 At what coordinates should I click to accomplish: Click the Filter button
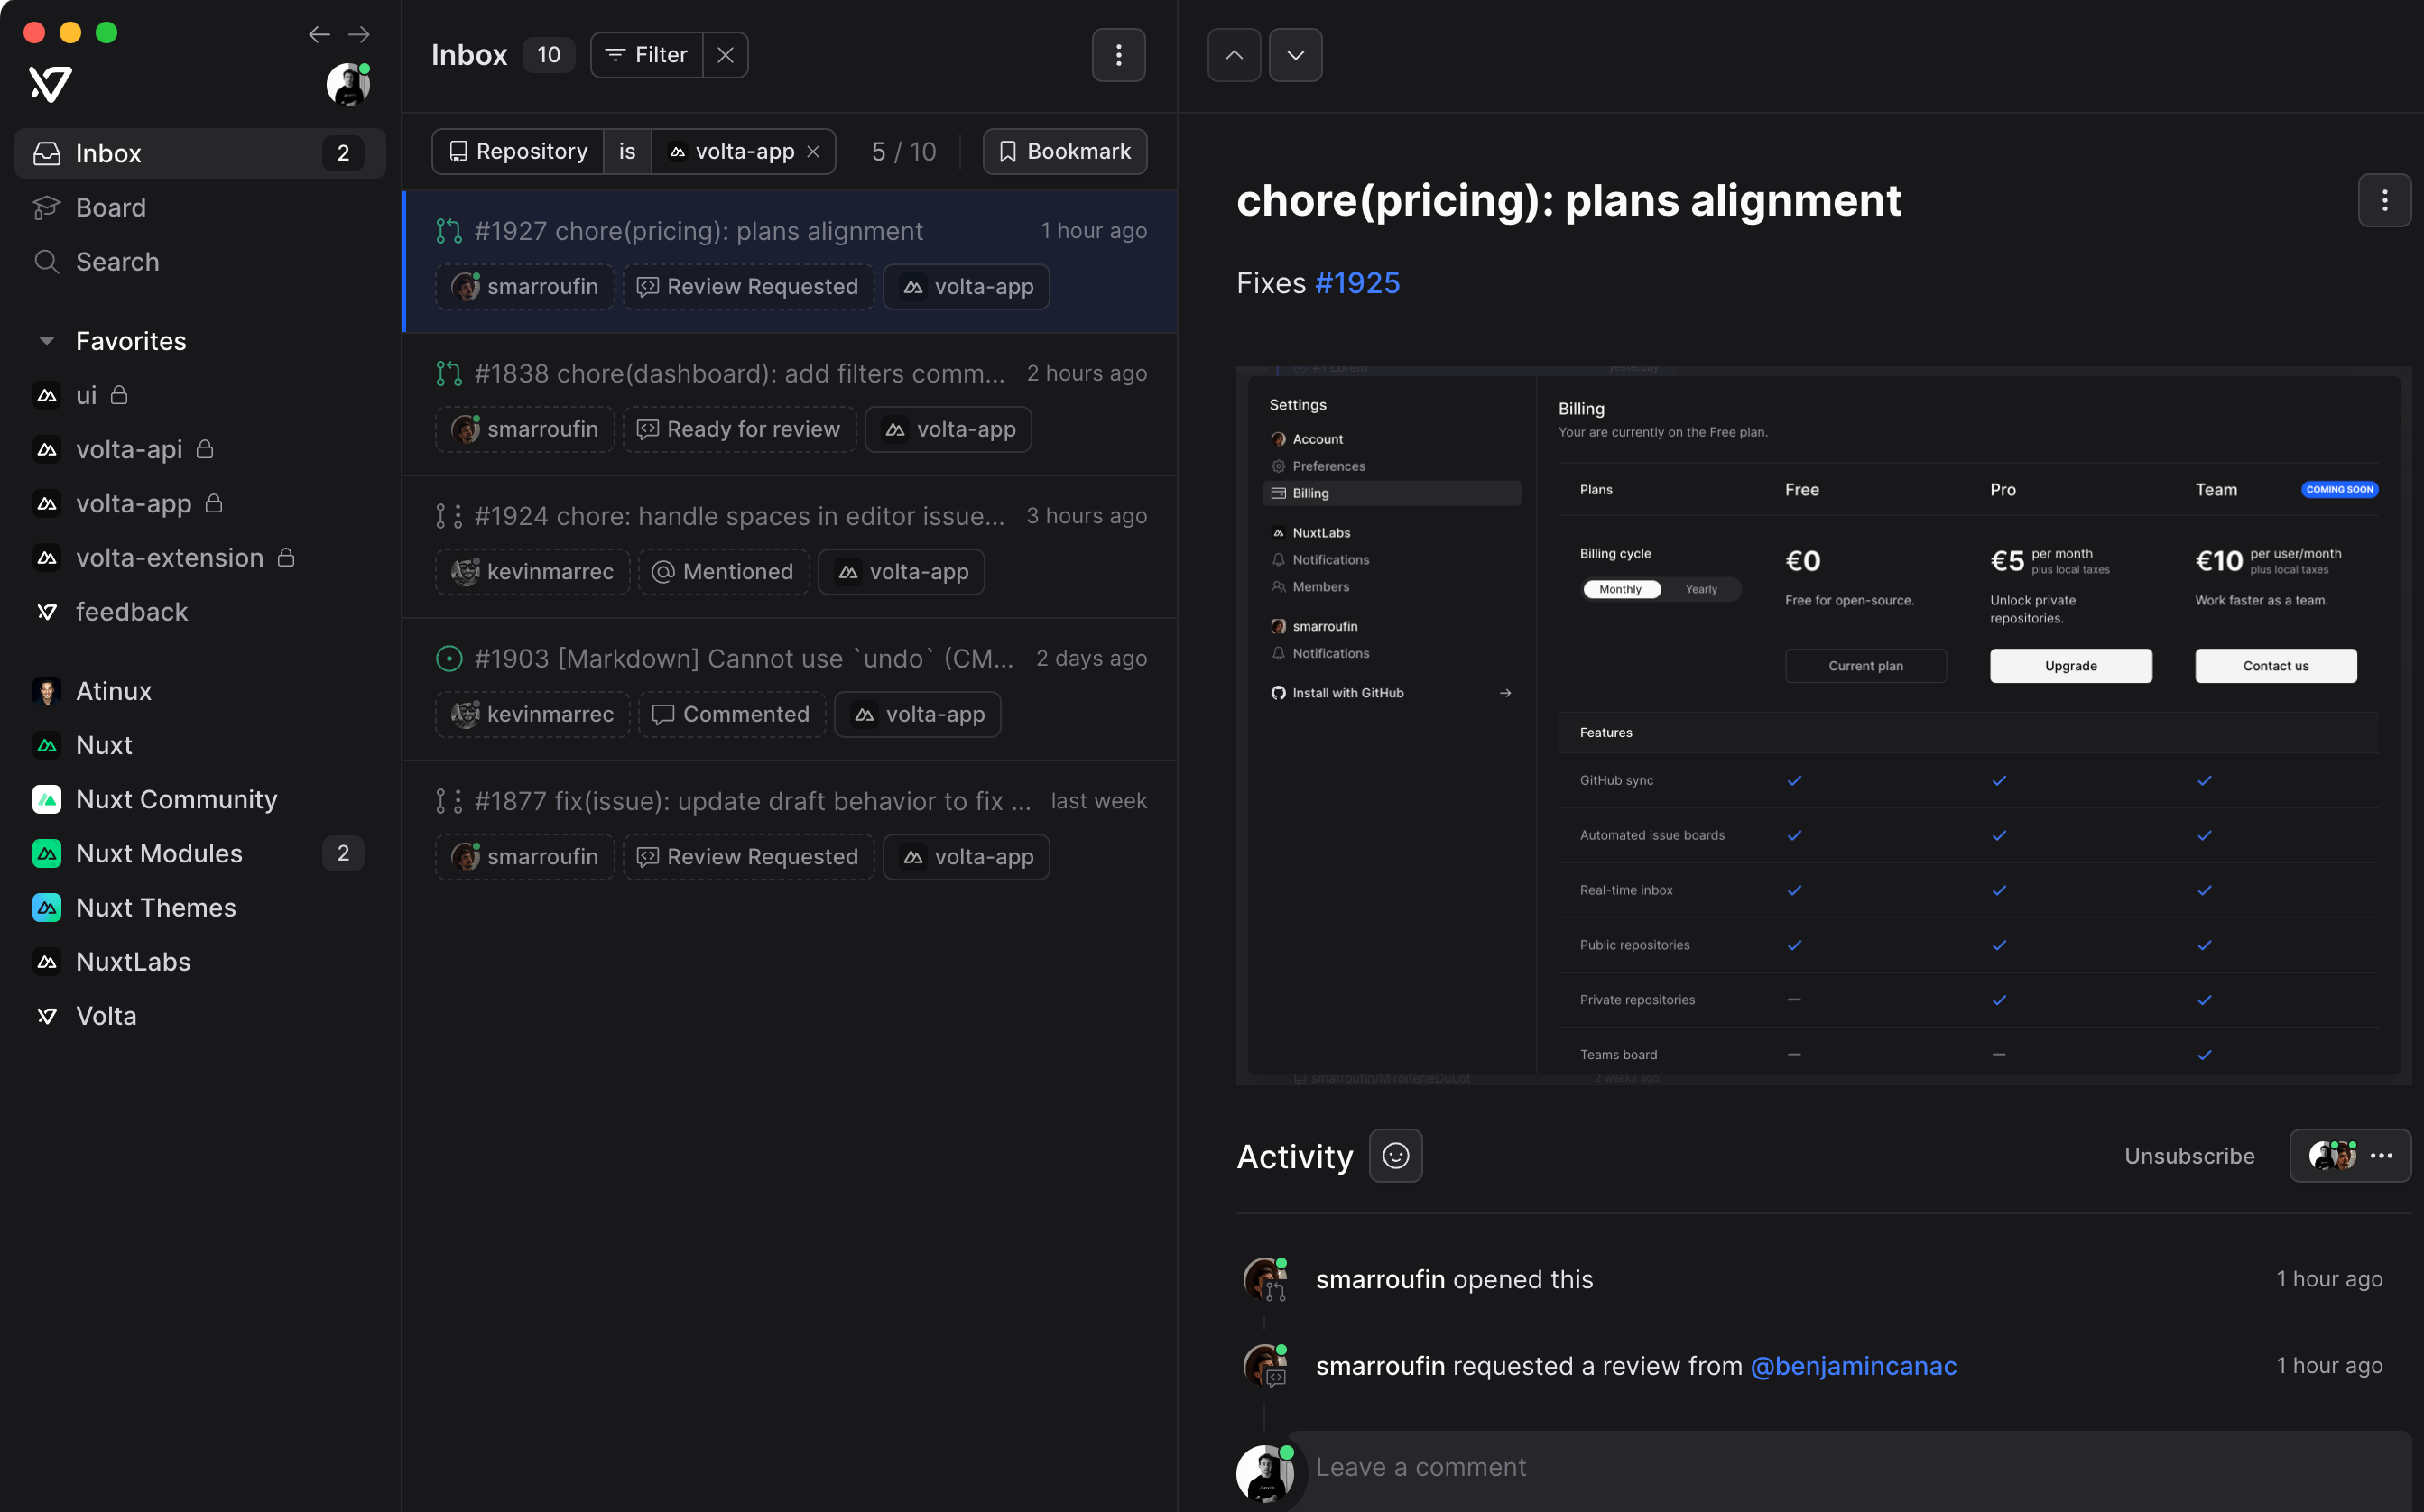point(646,55)
